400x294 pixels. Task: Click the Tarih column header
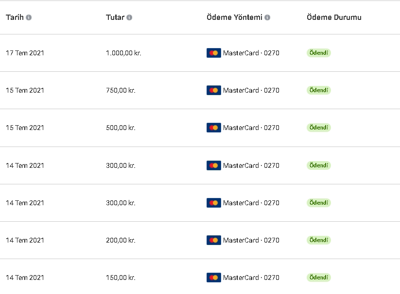point(15,17)
